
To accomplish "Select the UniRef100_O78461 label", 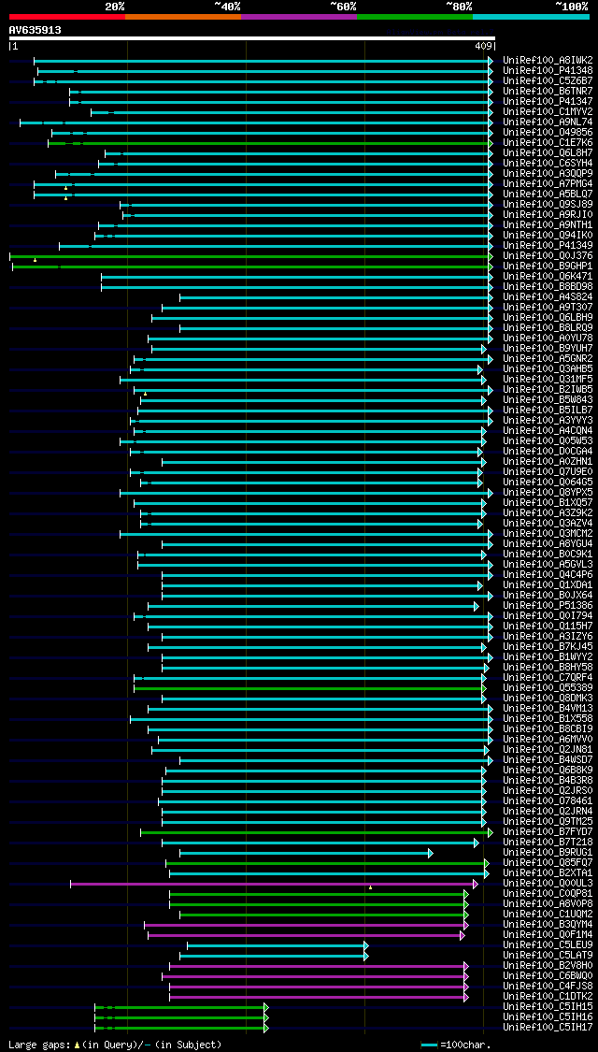I will tap(548, 801).
